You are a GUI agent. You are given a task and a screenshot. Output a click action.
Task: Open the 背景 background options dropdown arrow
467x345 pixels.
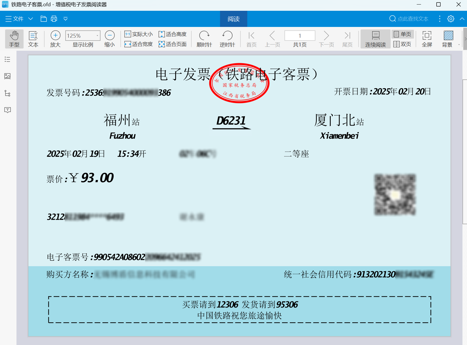click(x=459, y=44)
